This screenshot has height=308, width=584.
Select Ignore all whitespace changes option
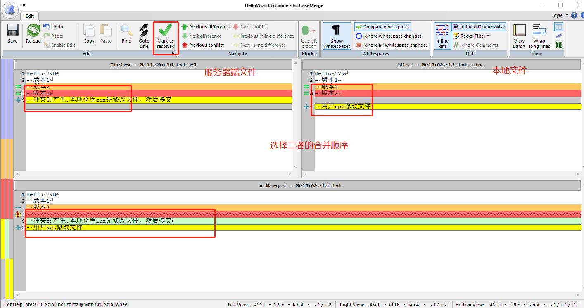tap(392, 45)
